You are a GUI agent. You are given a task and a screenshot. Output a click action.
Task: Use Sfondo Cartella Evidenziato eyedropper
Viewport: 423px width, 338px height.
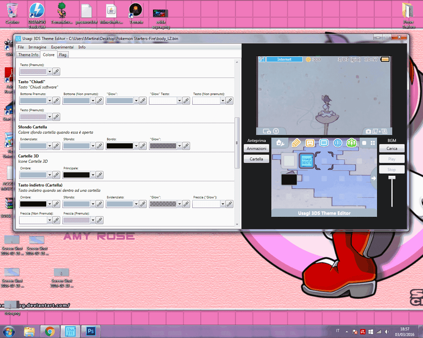point(57,146)
